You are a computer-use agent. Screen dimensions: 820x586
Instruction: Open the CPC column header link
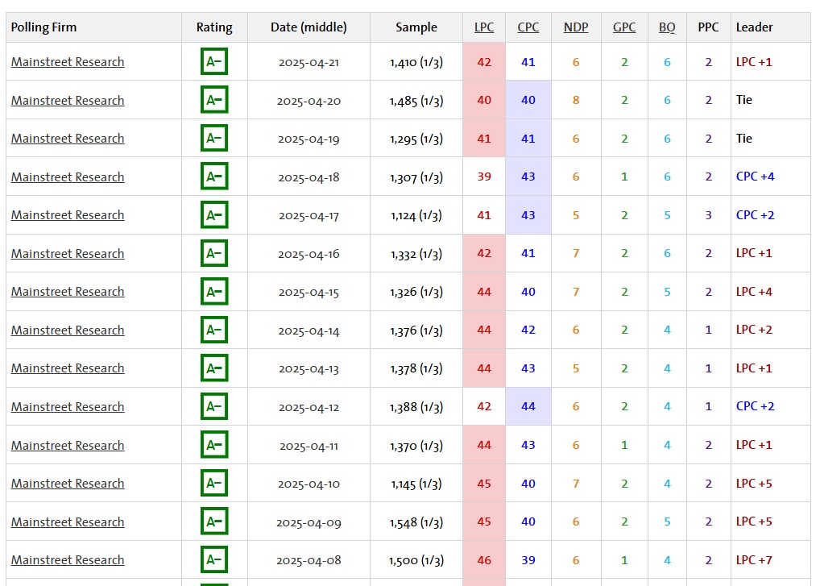[x=528, y=27]
